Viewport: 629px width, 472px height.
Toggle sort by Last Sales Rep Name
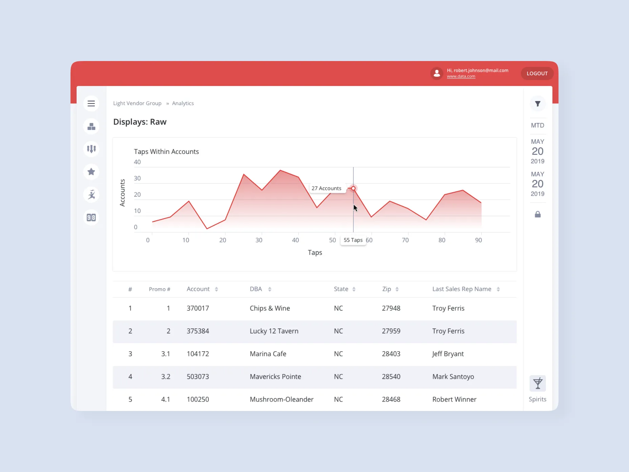tap(498, 289)
